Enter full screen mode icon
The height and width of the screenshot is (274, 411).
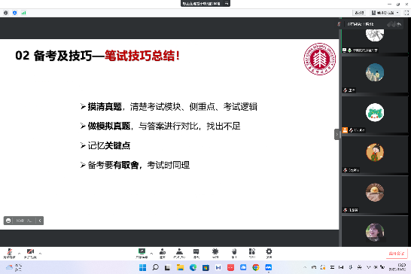coord(406,13)
